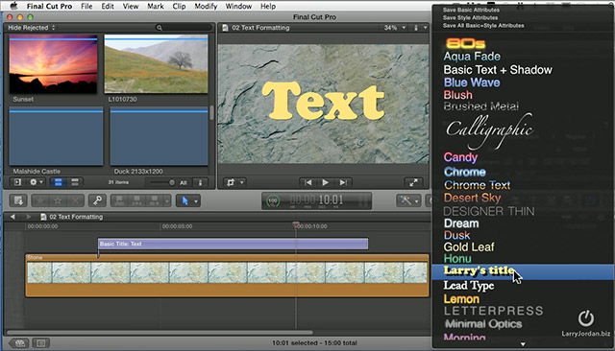615x351 pixels.
Task: Select the Duck 2133x1200 clip thumbnail
Action: pos(159,136)
